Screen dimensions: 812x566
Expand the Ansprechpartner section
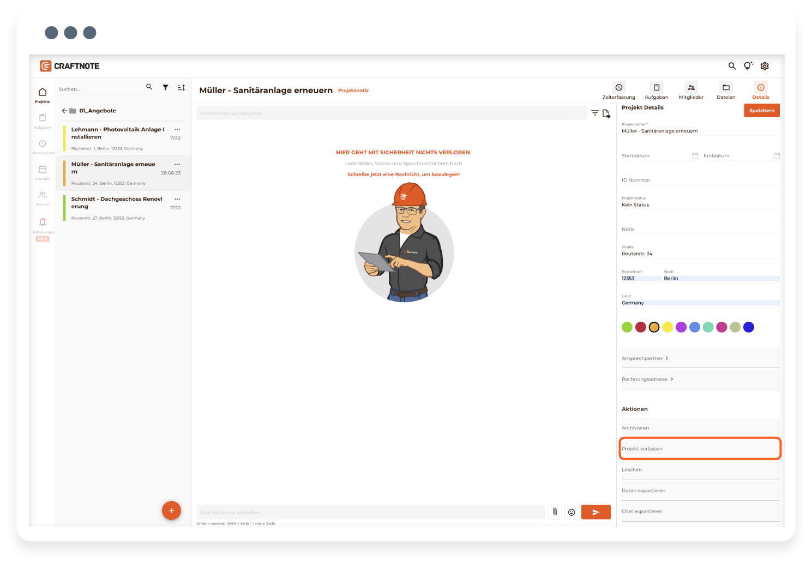645,358
